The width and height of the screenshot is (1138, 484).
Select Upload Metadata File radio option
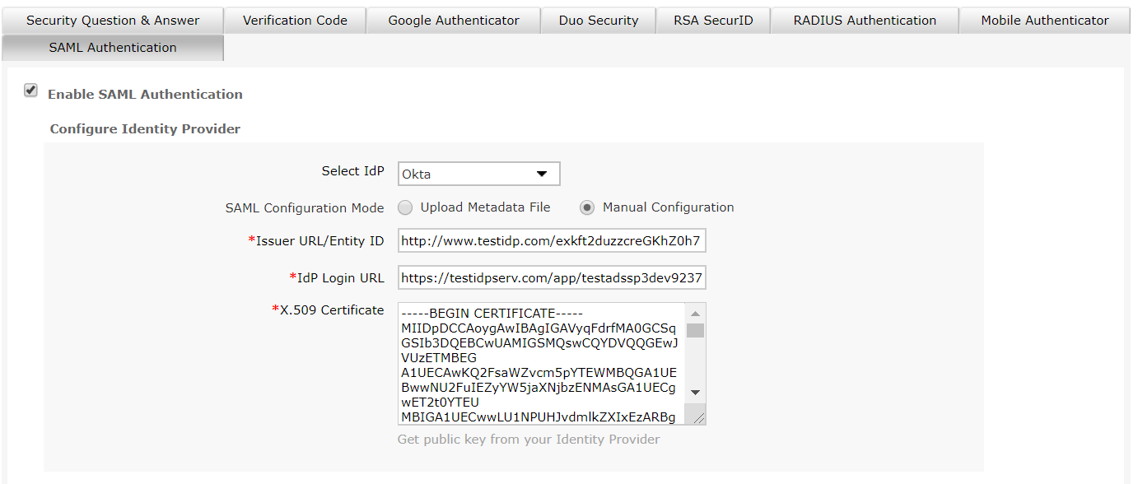click(405, 207)
